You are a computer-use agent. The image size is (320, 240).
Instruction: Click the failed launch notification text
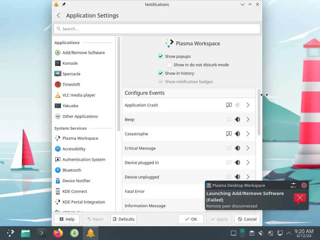(245, 197)
